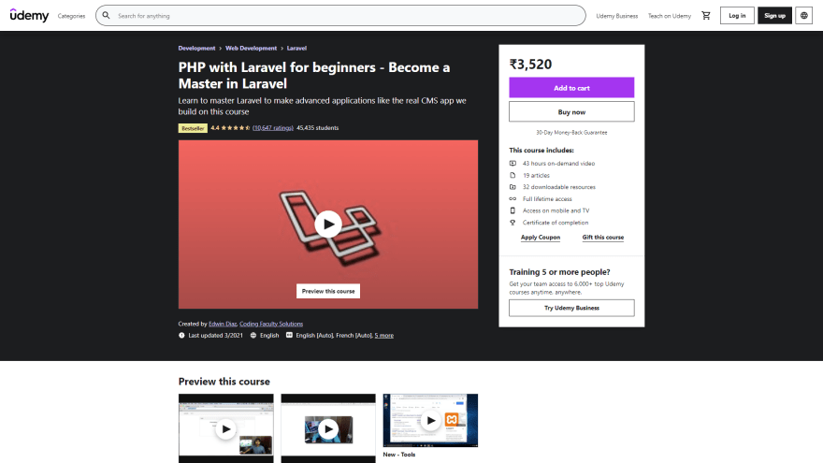The image size is (823, 463).
Task: Go to Development breadcrumb
Action: point(196,49)
